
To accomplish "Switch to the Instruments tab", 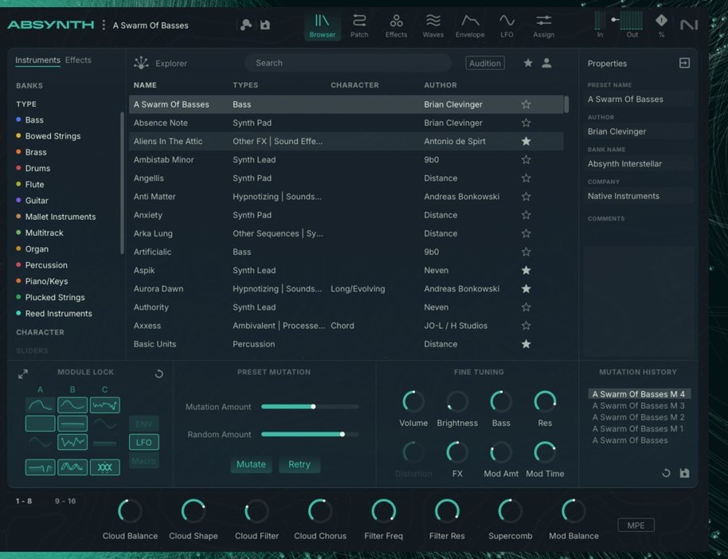I will tap(37, 60).
